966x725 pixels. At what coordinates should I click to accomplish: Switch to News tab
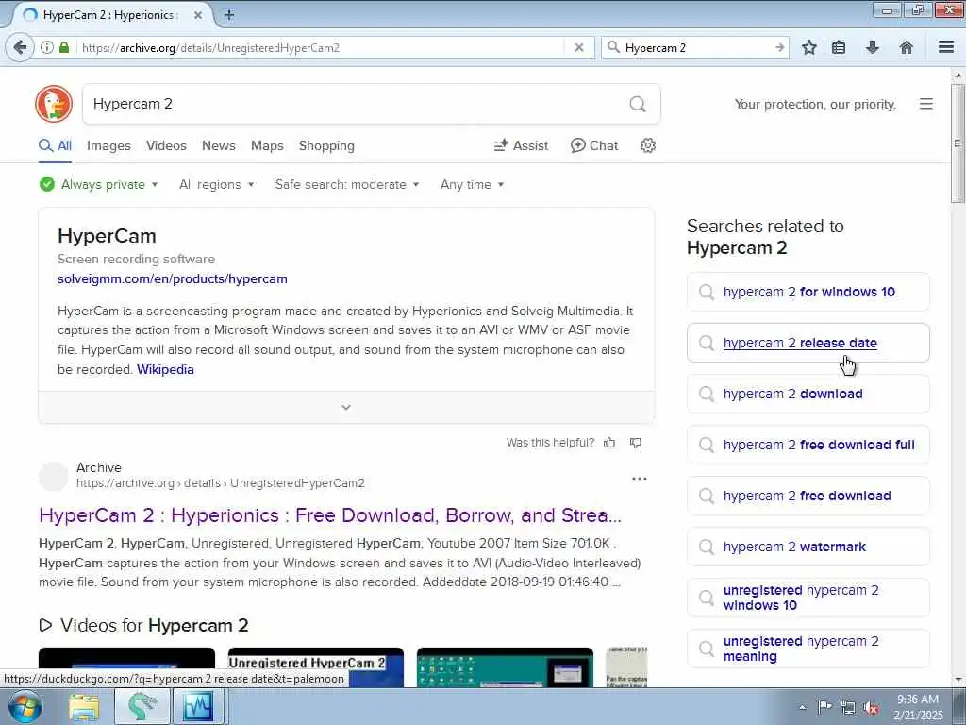(x=219, y=145)
